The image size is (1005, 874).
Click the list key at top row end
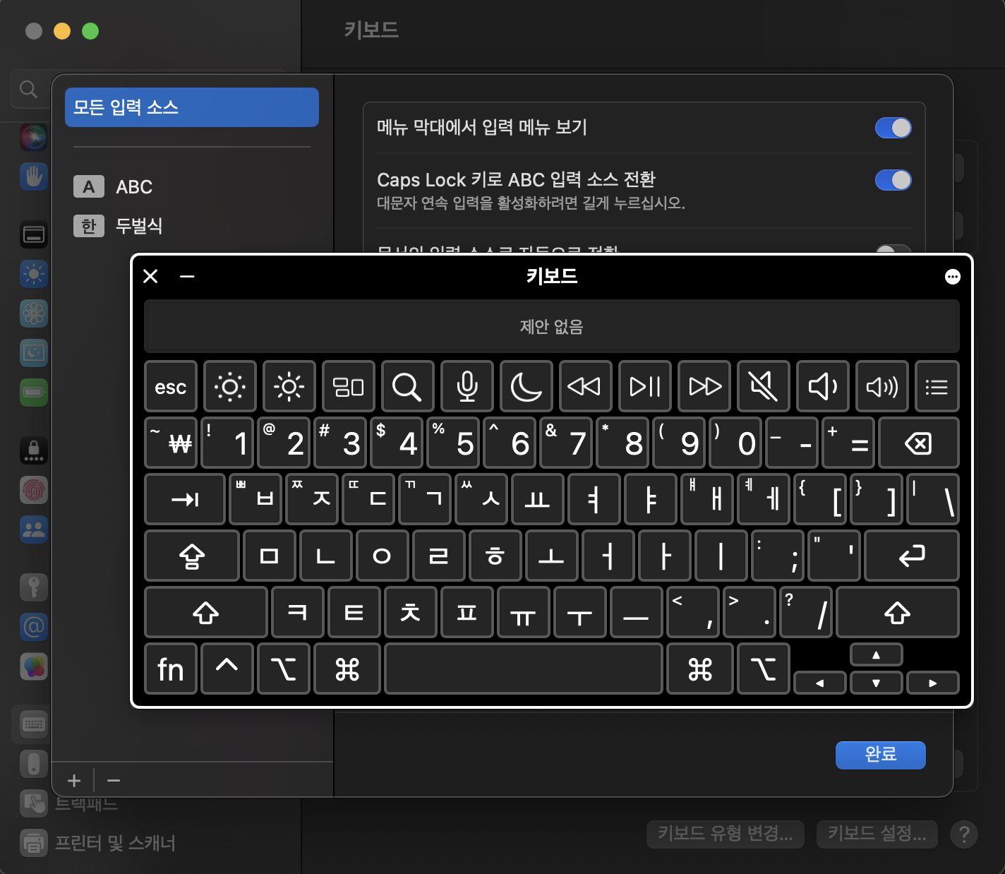[937, 386]
